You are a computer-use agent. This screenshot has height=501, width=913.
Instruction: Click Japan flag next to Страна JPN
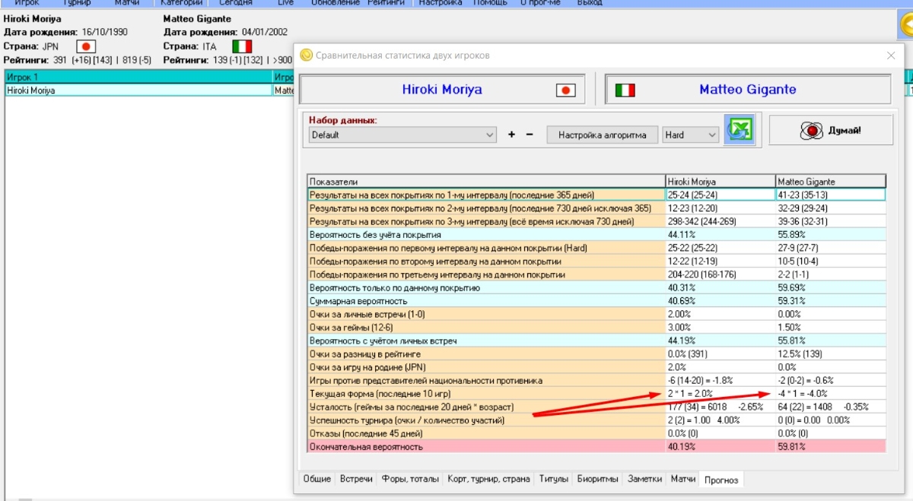point(86,46)
